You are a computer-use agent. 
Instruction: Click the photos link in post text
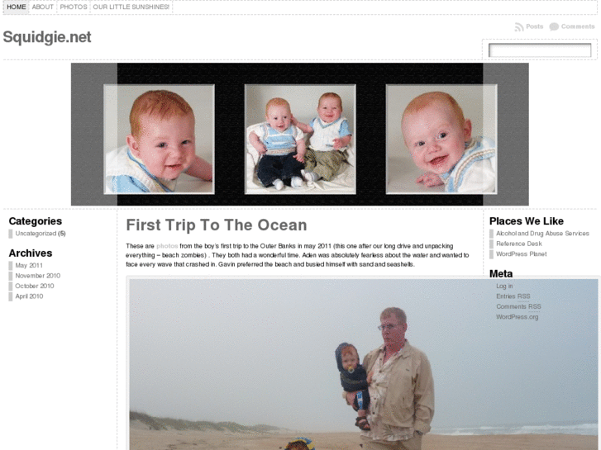167,246
